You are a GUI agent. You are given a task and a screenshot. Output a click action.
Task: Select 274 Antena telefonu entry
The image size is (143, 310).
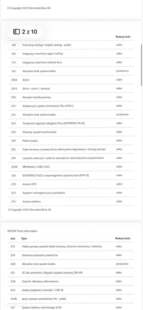tap(71, 201)
